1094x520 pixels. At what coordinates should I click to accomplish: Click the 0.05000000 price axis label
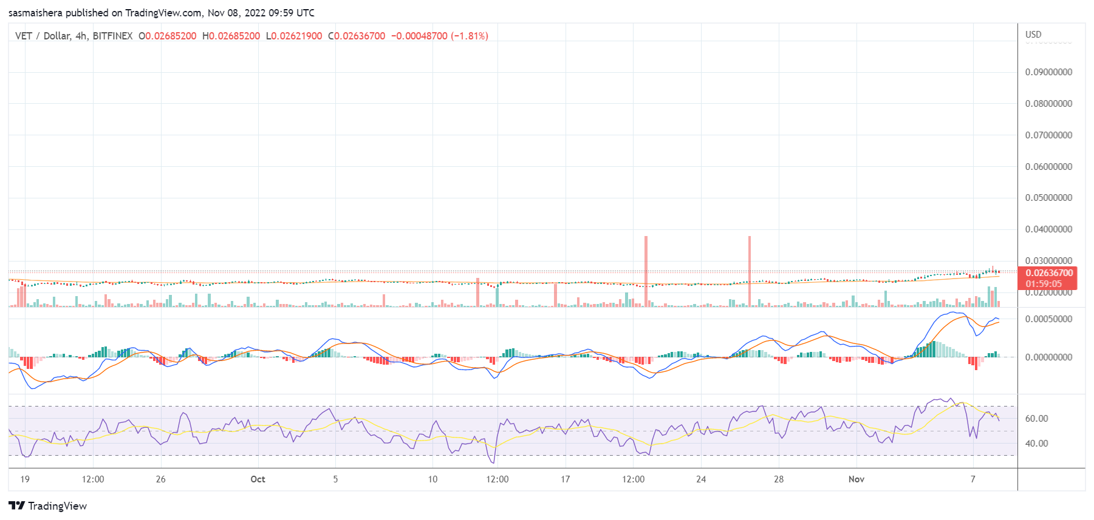(x=1048, y=198)
